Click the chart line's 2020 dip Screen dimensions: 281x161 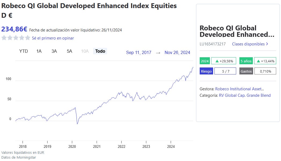point(77,123)
